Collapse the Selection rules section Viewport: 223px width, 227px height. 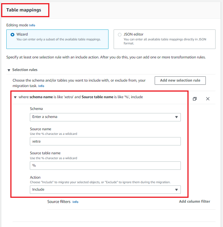tap(9, 70)
